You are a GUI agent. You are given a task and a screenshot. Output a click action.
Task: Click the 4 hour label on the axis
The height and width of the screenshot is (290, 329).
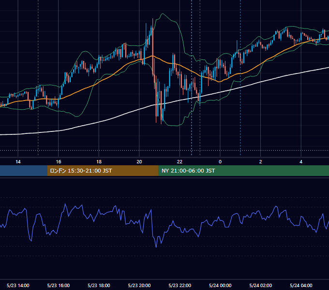[x=301, y=162]
